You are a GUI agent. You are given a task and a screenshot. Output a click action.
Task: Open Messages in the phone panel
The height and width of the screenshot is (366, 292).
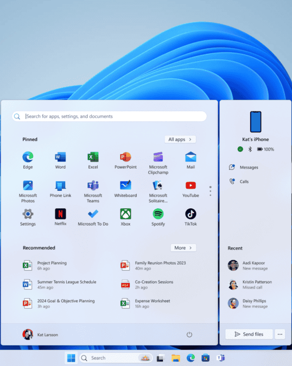point(244,167)
